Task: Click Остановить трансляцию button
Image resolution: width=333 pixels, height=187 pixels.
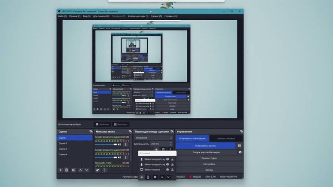Action: (x=193, y=139)
